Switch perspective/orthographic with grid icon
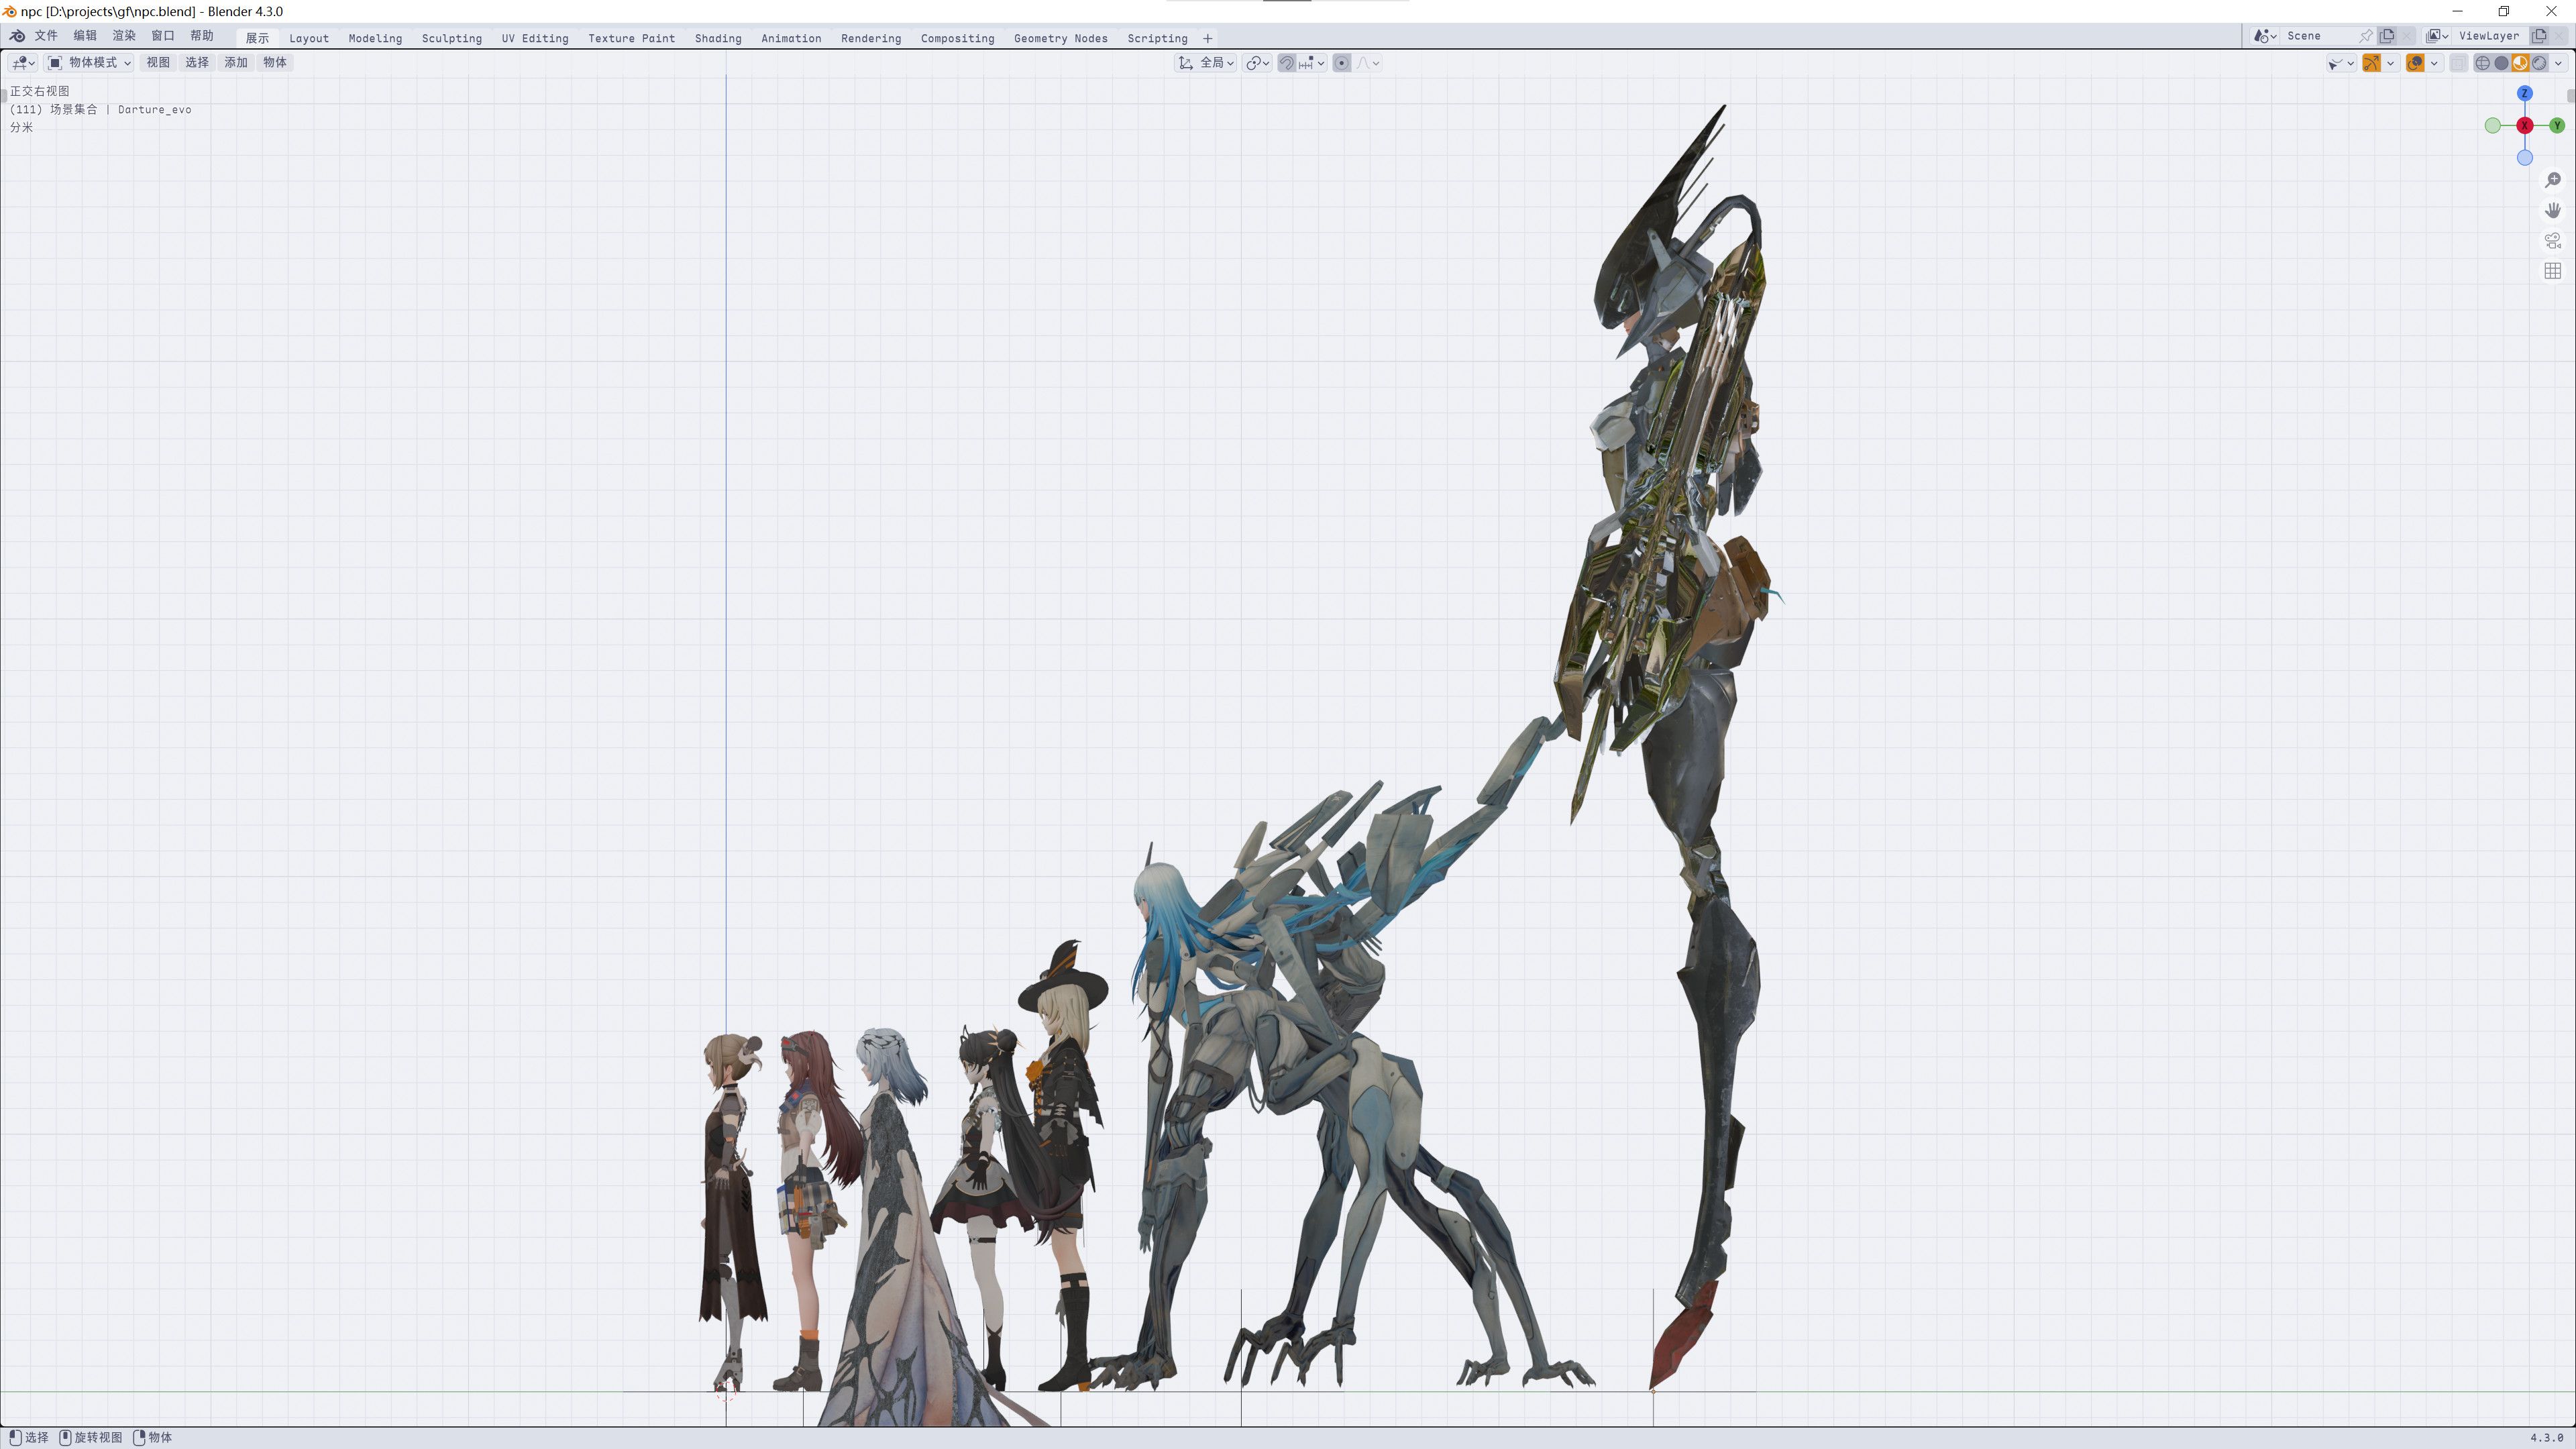The height and width of the screenshot is (1449, 2576). coord(2553,271)
